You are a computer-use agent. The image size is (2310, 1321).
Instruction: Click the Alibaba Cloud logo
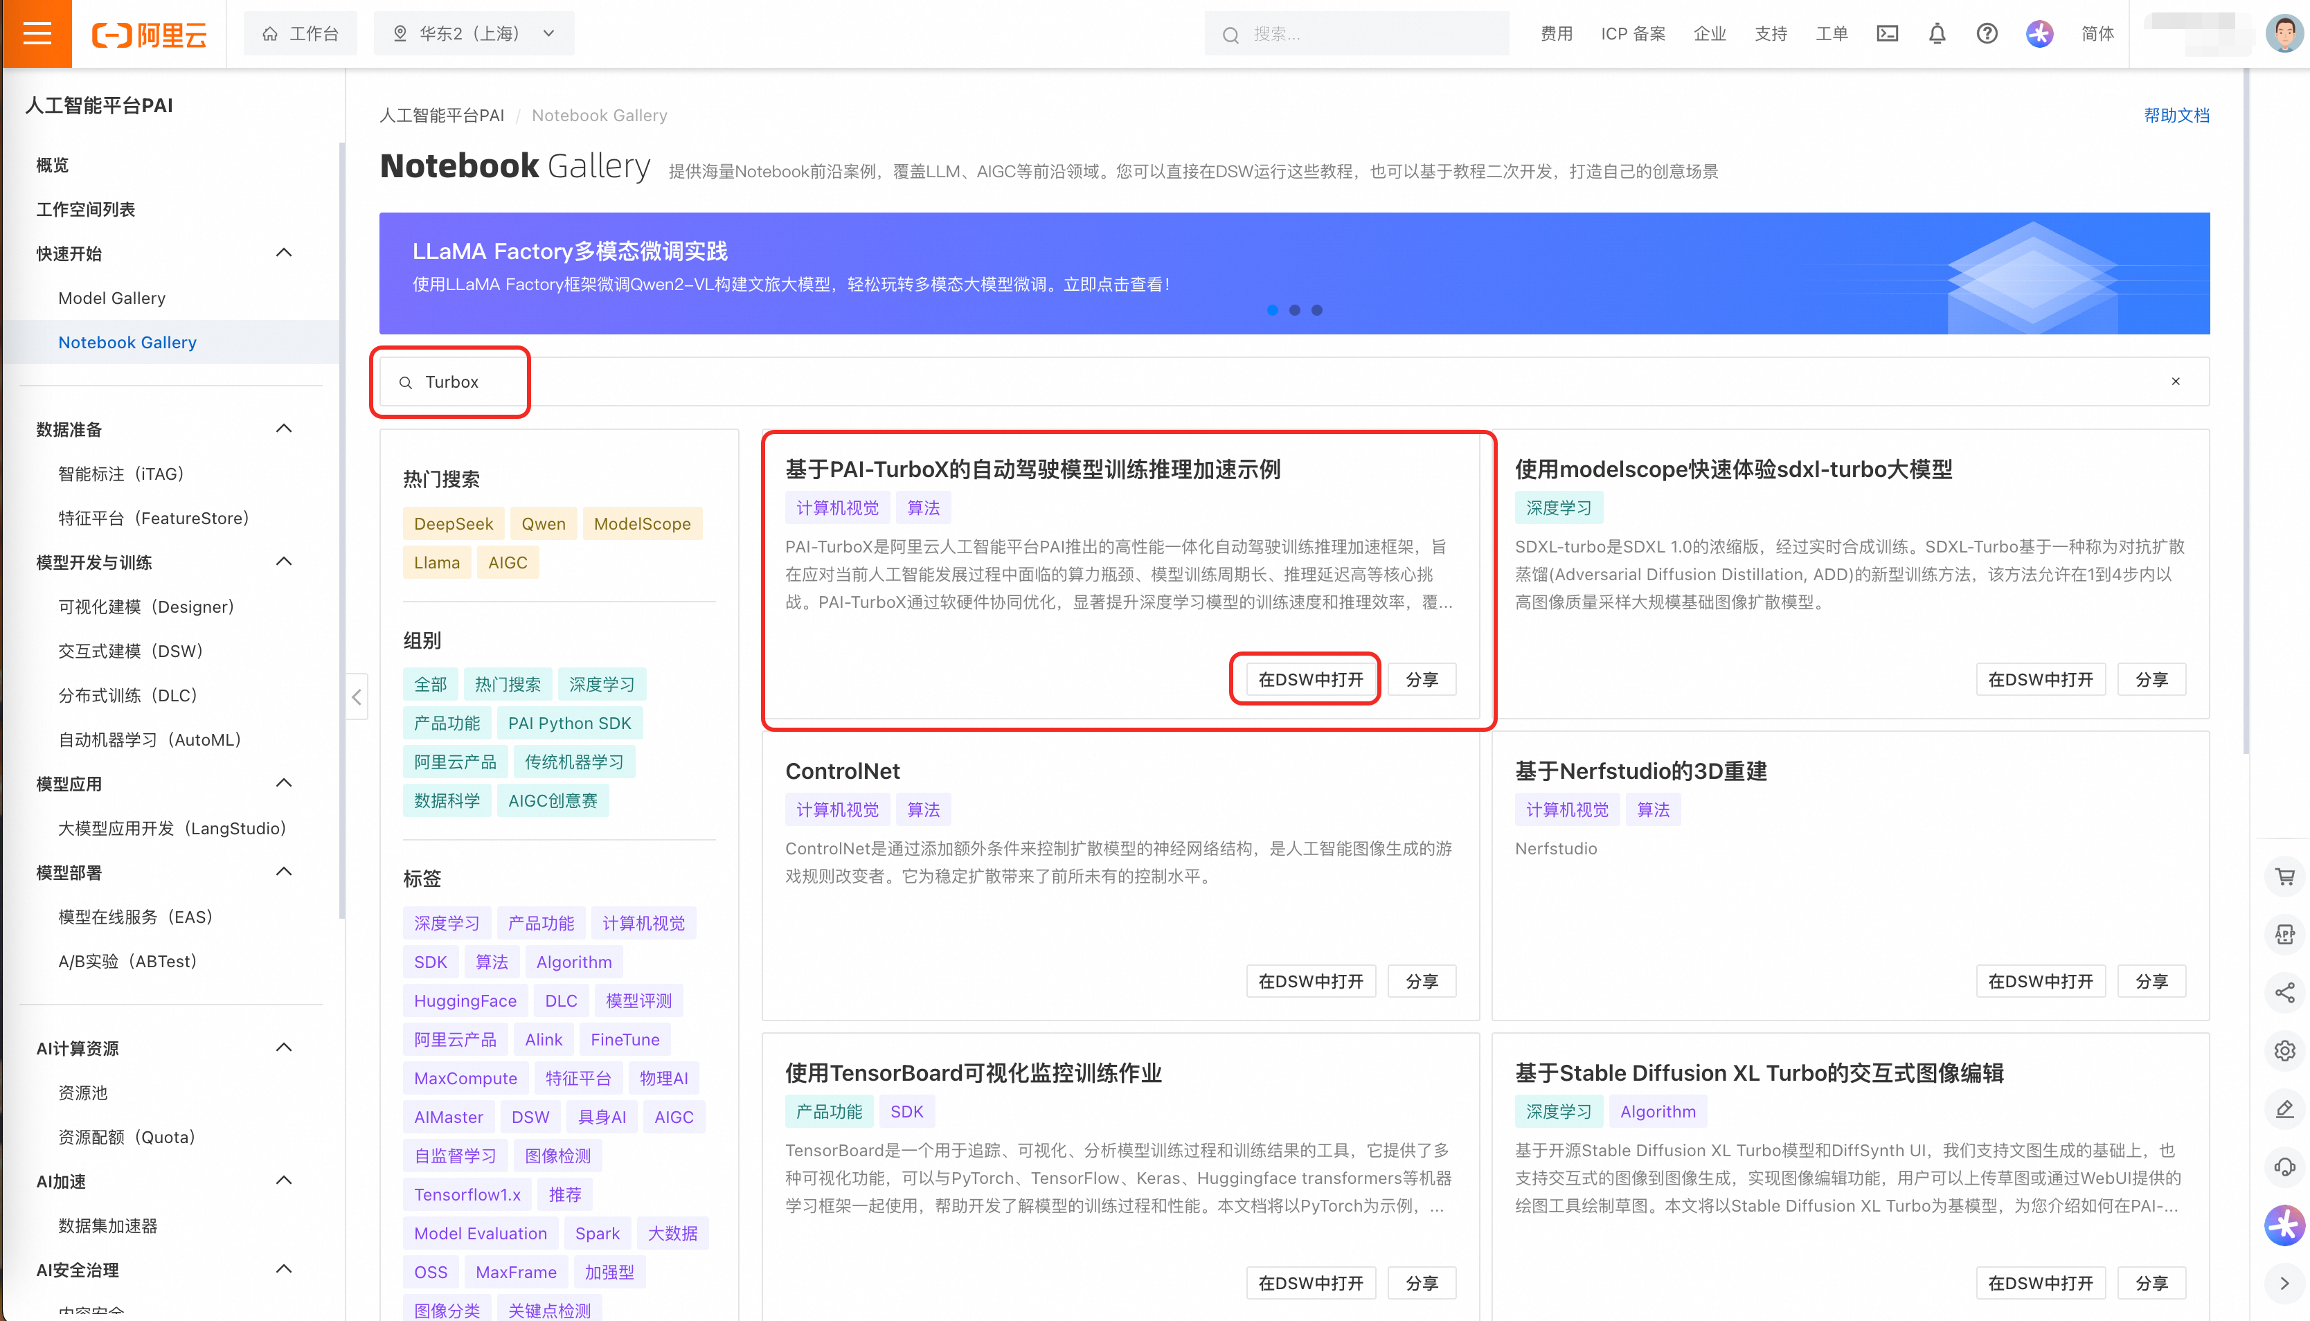(150, 35)
